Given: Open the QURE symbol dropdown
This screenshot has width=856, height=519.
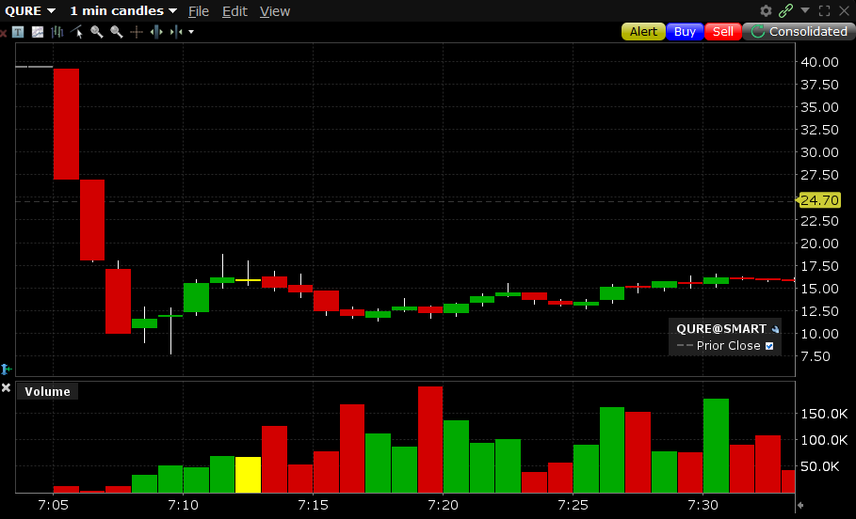Looking at the screenshot, I should click(30, 11).
